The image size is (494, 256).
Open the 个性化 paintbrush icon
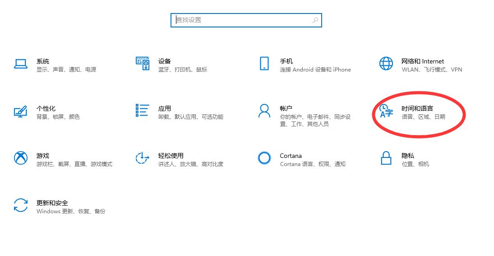(21, 112)
